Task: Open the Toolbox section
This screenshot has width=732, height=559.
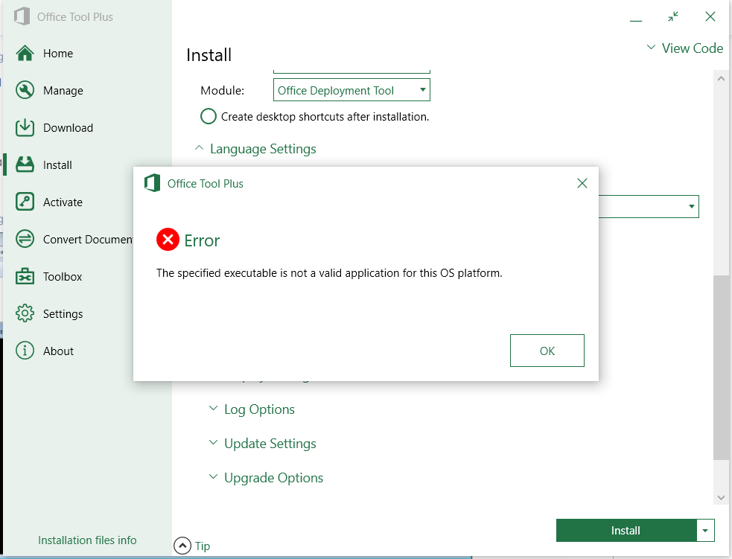Action: 63,277
